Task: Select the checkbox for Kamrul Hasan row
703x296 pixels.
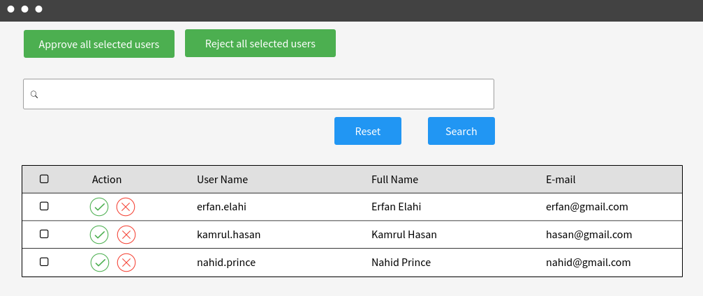Action: [x=44, y=234]
